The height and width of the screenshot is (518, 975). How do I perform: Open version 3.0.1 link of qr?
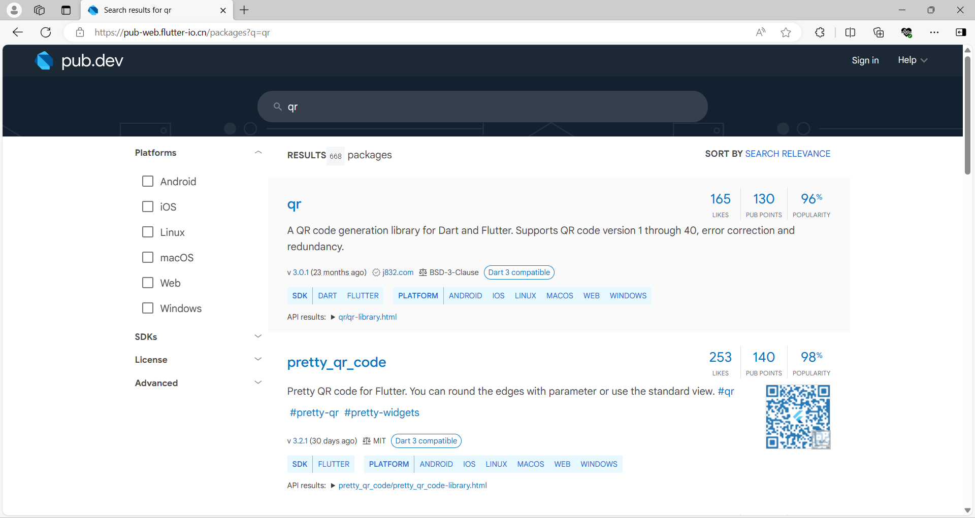coord(301,272)
